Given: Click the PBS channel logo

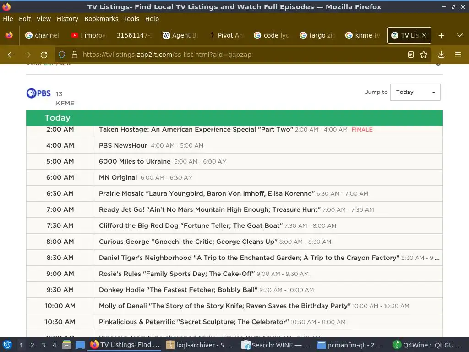Looking at the screenshot, I should tap(38, 93).
